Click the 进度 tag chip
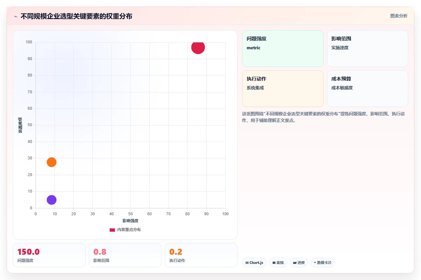421x280 pixels. pos(299,263)
